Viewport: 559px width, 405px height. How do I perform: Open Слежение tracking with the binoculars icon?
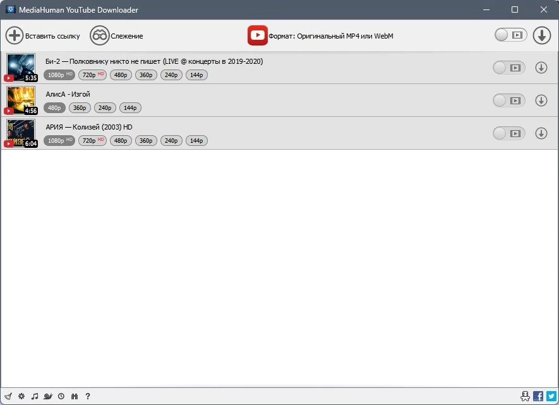pos(99,35)
